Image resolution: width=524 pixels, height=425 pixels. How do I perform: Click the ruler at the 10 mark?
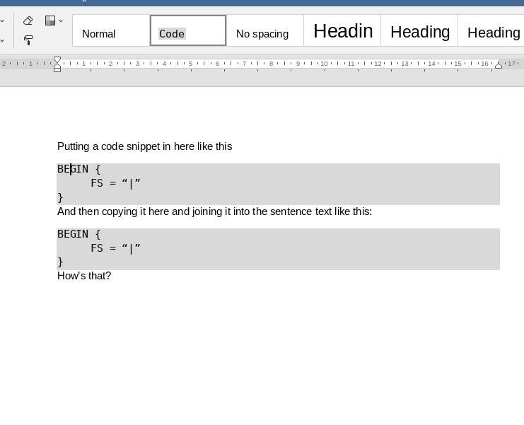[x=324, y=64]
